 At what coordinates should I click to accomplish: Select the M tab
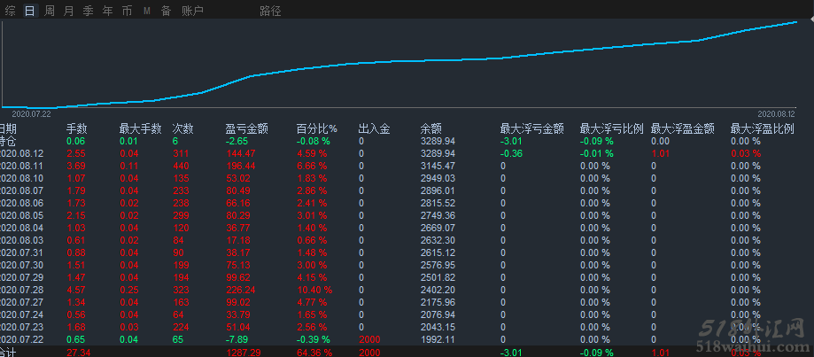(x=146, y=11)
